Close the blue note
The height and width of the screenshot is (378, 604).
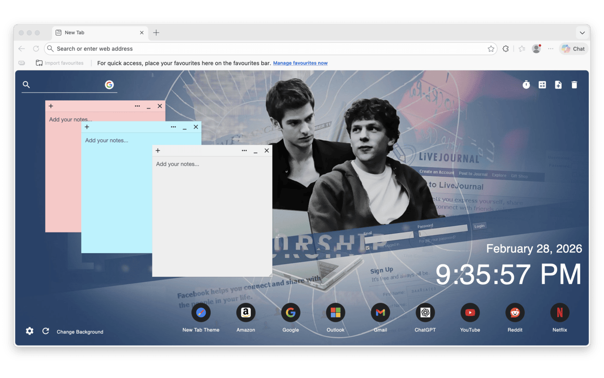pyautogui.click(x=196, y=127)
